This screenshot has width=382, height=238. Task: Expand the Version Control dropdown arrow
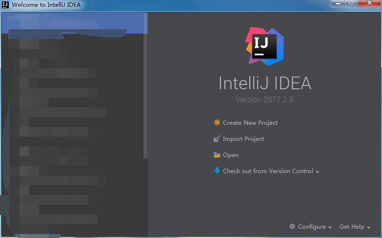(x=317, y=172)
